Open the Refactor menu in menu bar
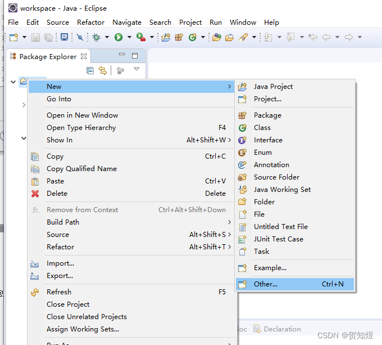Image resolution: width=382 pixels, height=345 pixels. click(x=90, y=23)
